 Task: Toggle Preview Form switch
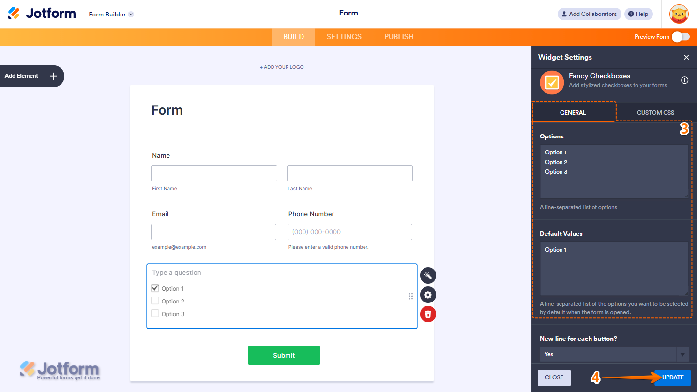(681, 36)
